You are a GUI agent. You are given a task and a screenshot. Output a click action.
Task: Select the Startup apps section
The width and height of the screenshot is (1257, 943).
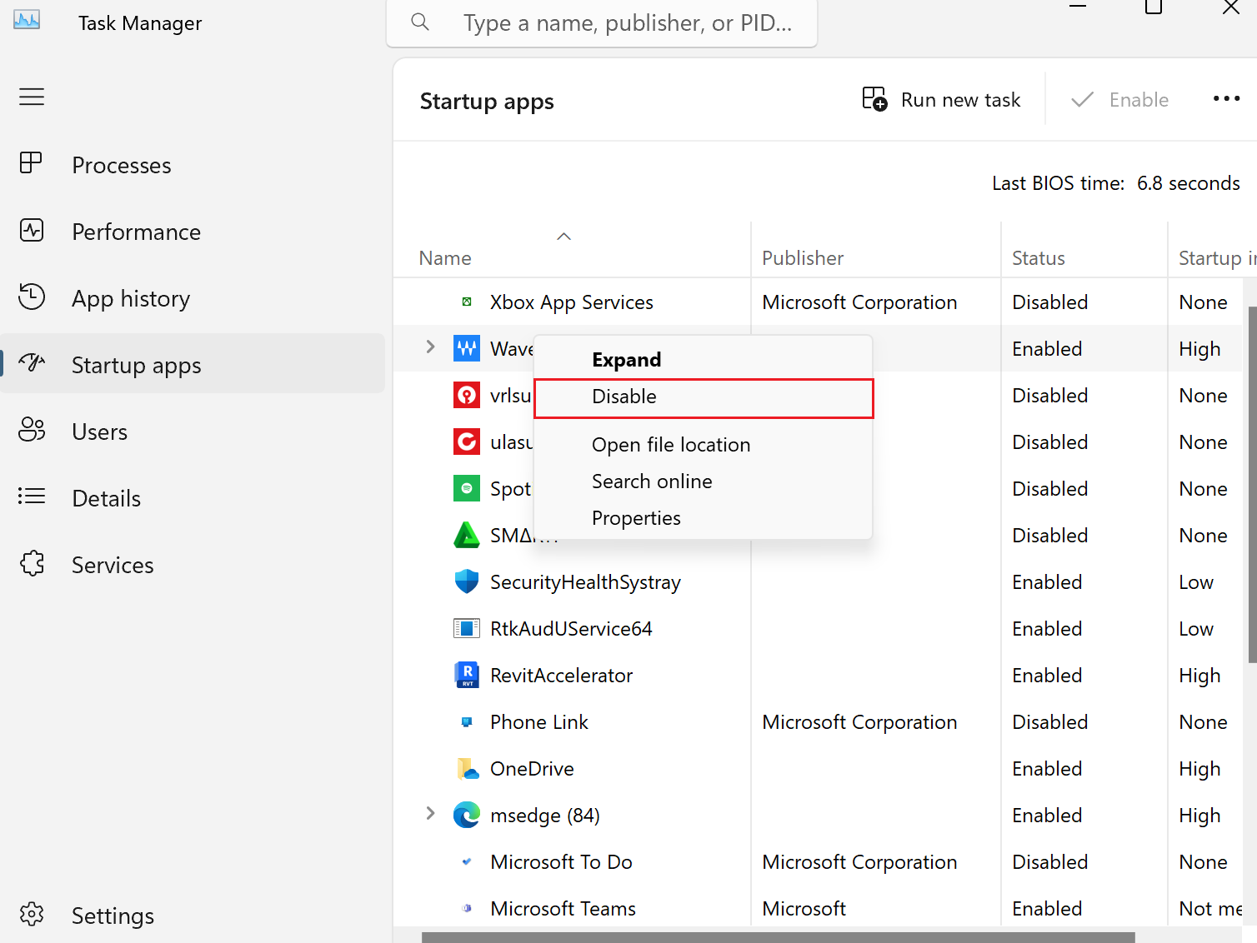136,364
